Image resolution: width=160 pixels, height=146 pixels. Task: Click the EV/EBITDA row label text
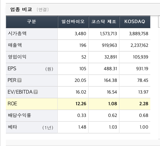[x=20, y=92]
